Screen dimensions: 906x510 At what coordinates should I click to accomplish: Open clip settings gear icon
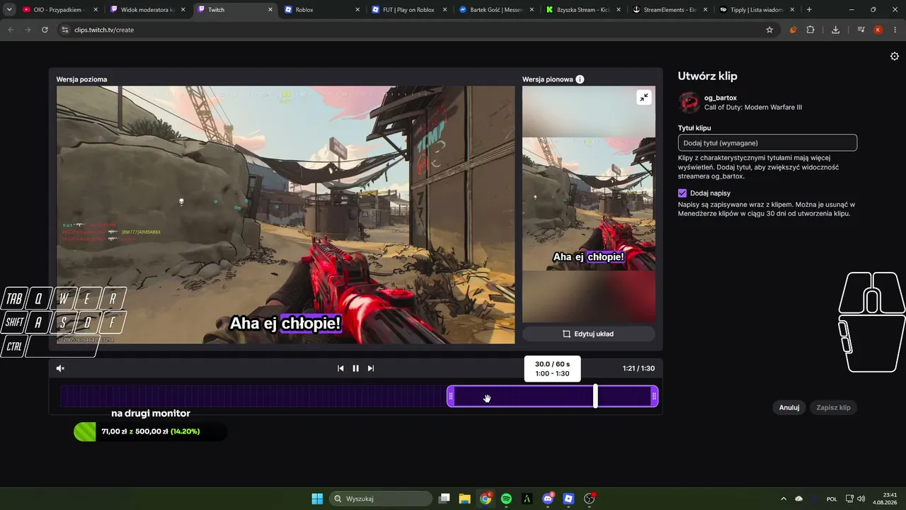[x=895, y=57]
